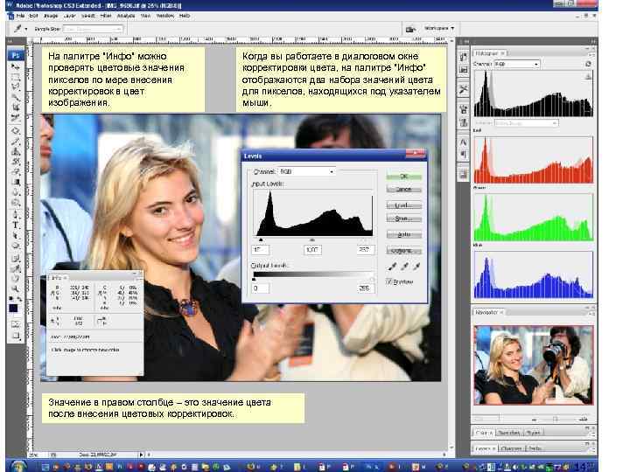630x472 pixels.
Task: Click the screen mode icon in toolbox
Action: pyautogui.click(x=15, y=336)
